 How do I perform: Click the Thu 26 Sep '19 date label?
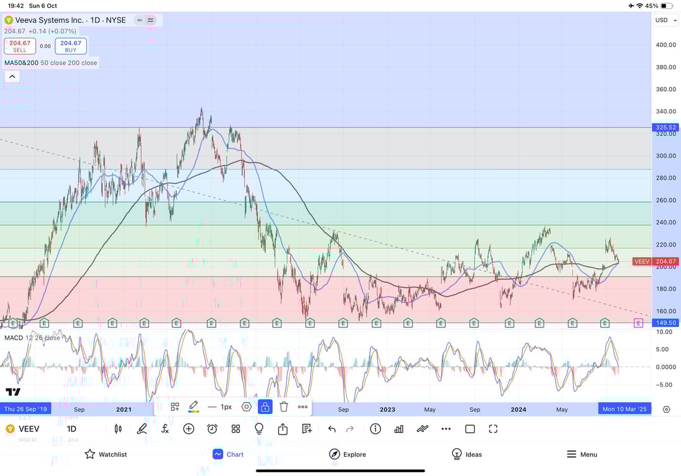coord(25,409)
